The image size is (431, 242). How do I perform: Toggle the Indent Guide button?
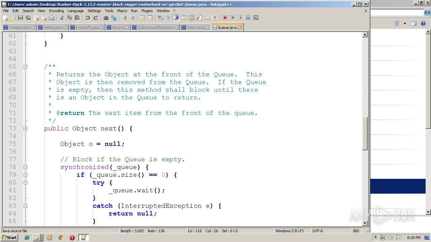[x=176, y=18]
